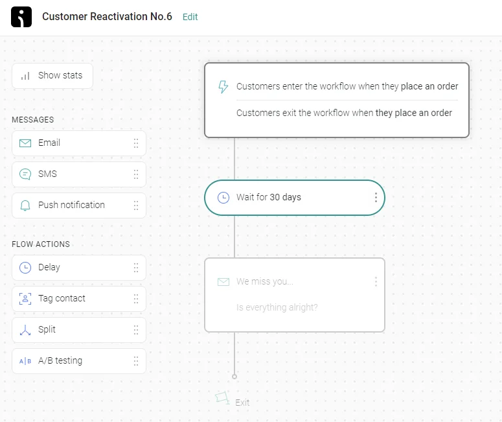
Task: Select the Split branching icon
Action: [25, 330]
